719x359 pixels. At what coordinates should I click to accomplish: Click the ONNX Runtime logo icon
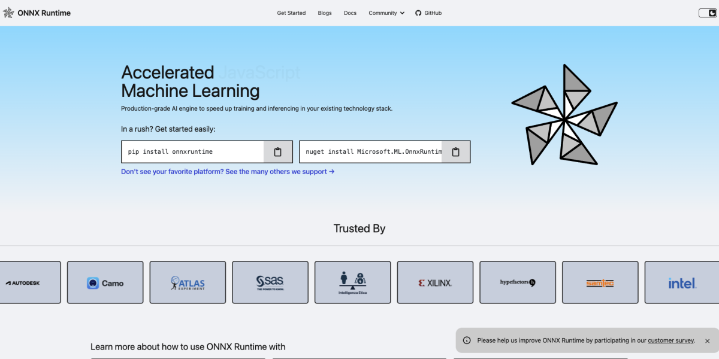point(8,13)
